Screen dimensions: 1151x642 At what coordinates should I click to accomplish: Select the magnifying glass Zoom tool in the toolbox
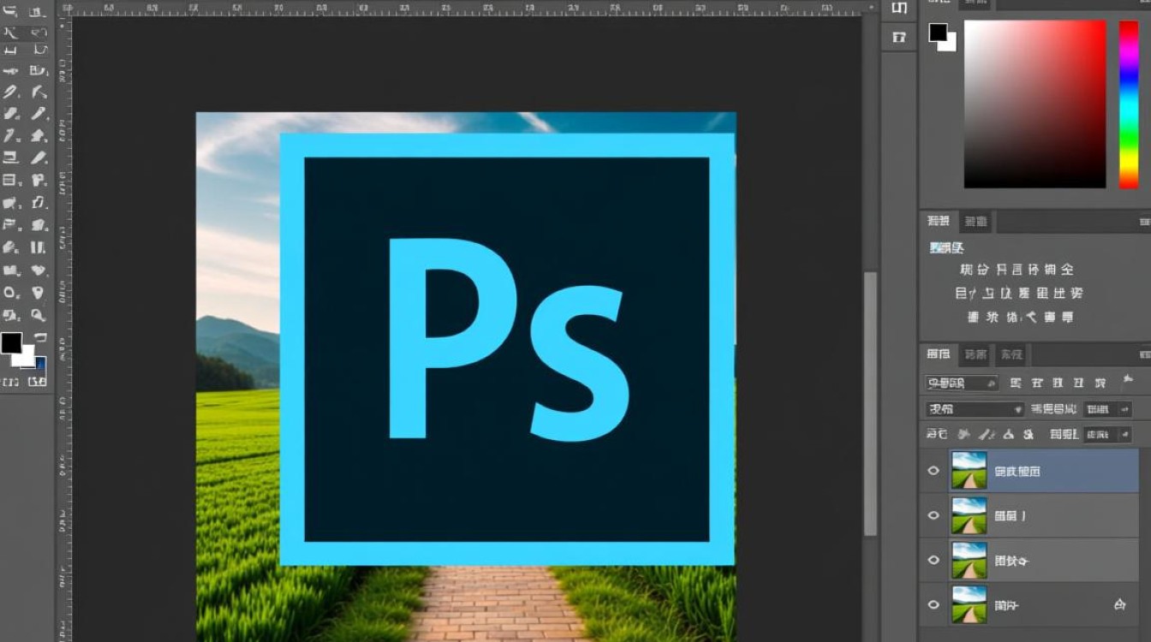[38, 315]
